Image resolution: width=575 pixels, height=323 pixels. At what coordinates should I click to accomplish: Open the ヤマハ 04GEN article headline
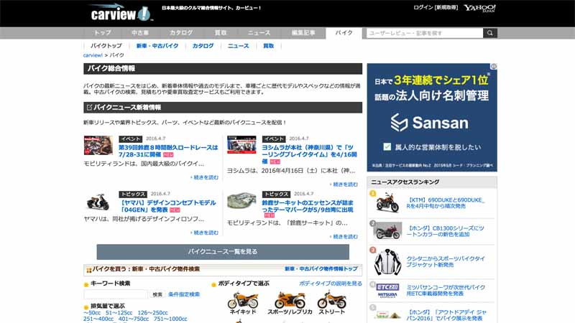(167, 206)
